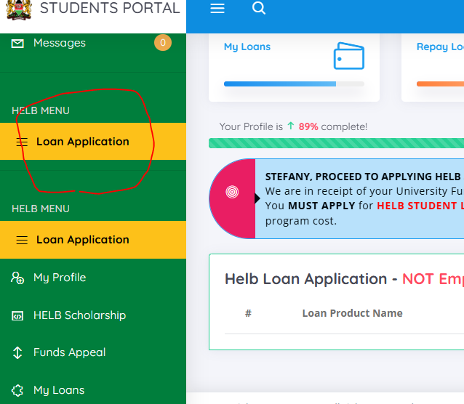The width and height of the screenshot is (464, 404).
Task: Click the Messages envelope icon
Action: click(x=18, y=44)
